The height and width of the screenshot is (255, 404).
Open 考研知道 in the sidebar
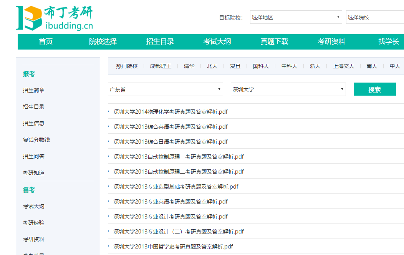pyautogui.click(x=33, y=173)
